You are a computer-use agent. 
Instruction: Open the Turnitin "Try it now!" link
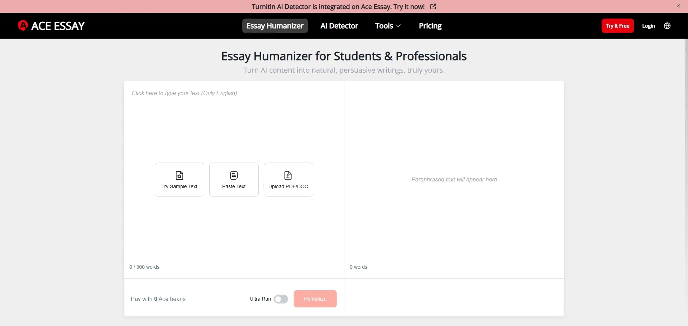pos(408,6)
